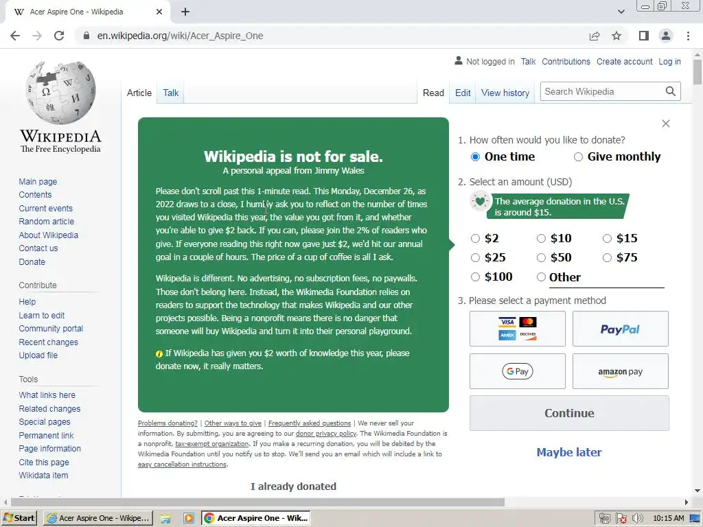Open the Create account link
This screenshot has width=703, height=527.
tap(624, 61)
